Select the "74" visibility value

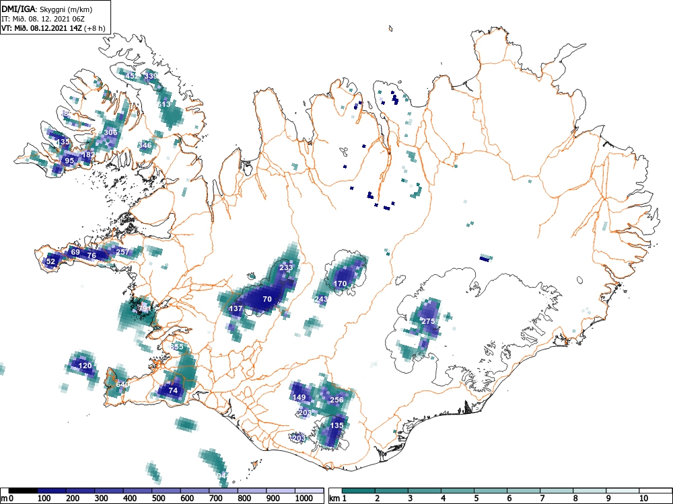pos(173,390)
